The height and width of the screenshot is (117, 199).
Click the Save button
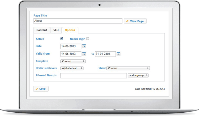click(x=41, y=89)
